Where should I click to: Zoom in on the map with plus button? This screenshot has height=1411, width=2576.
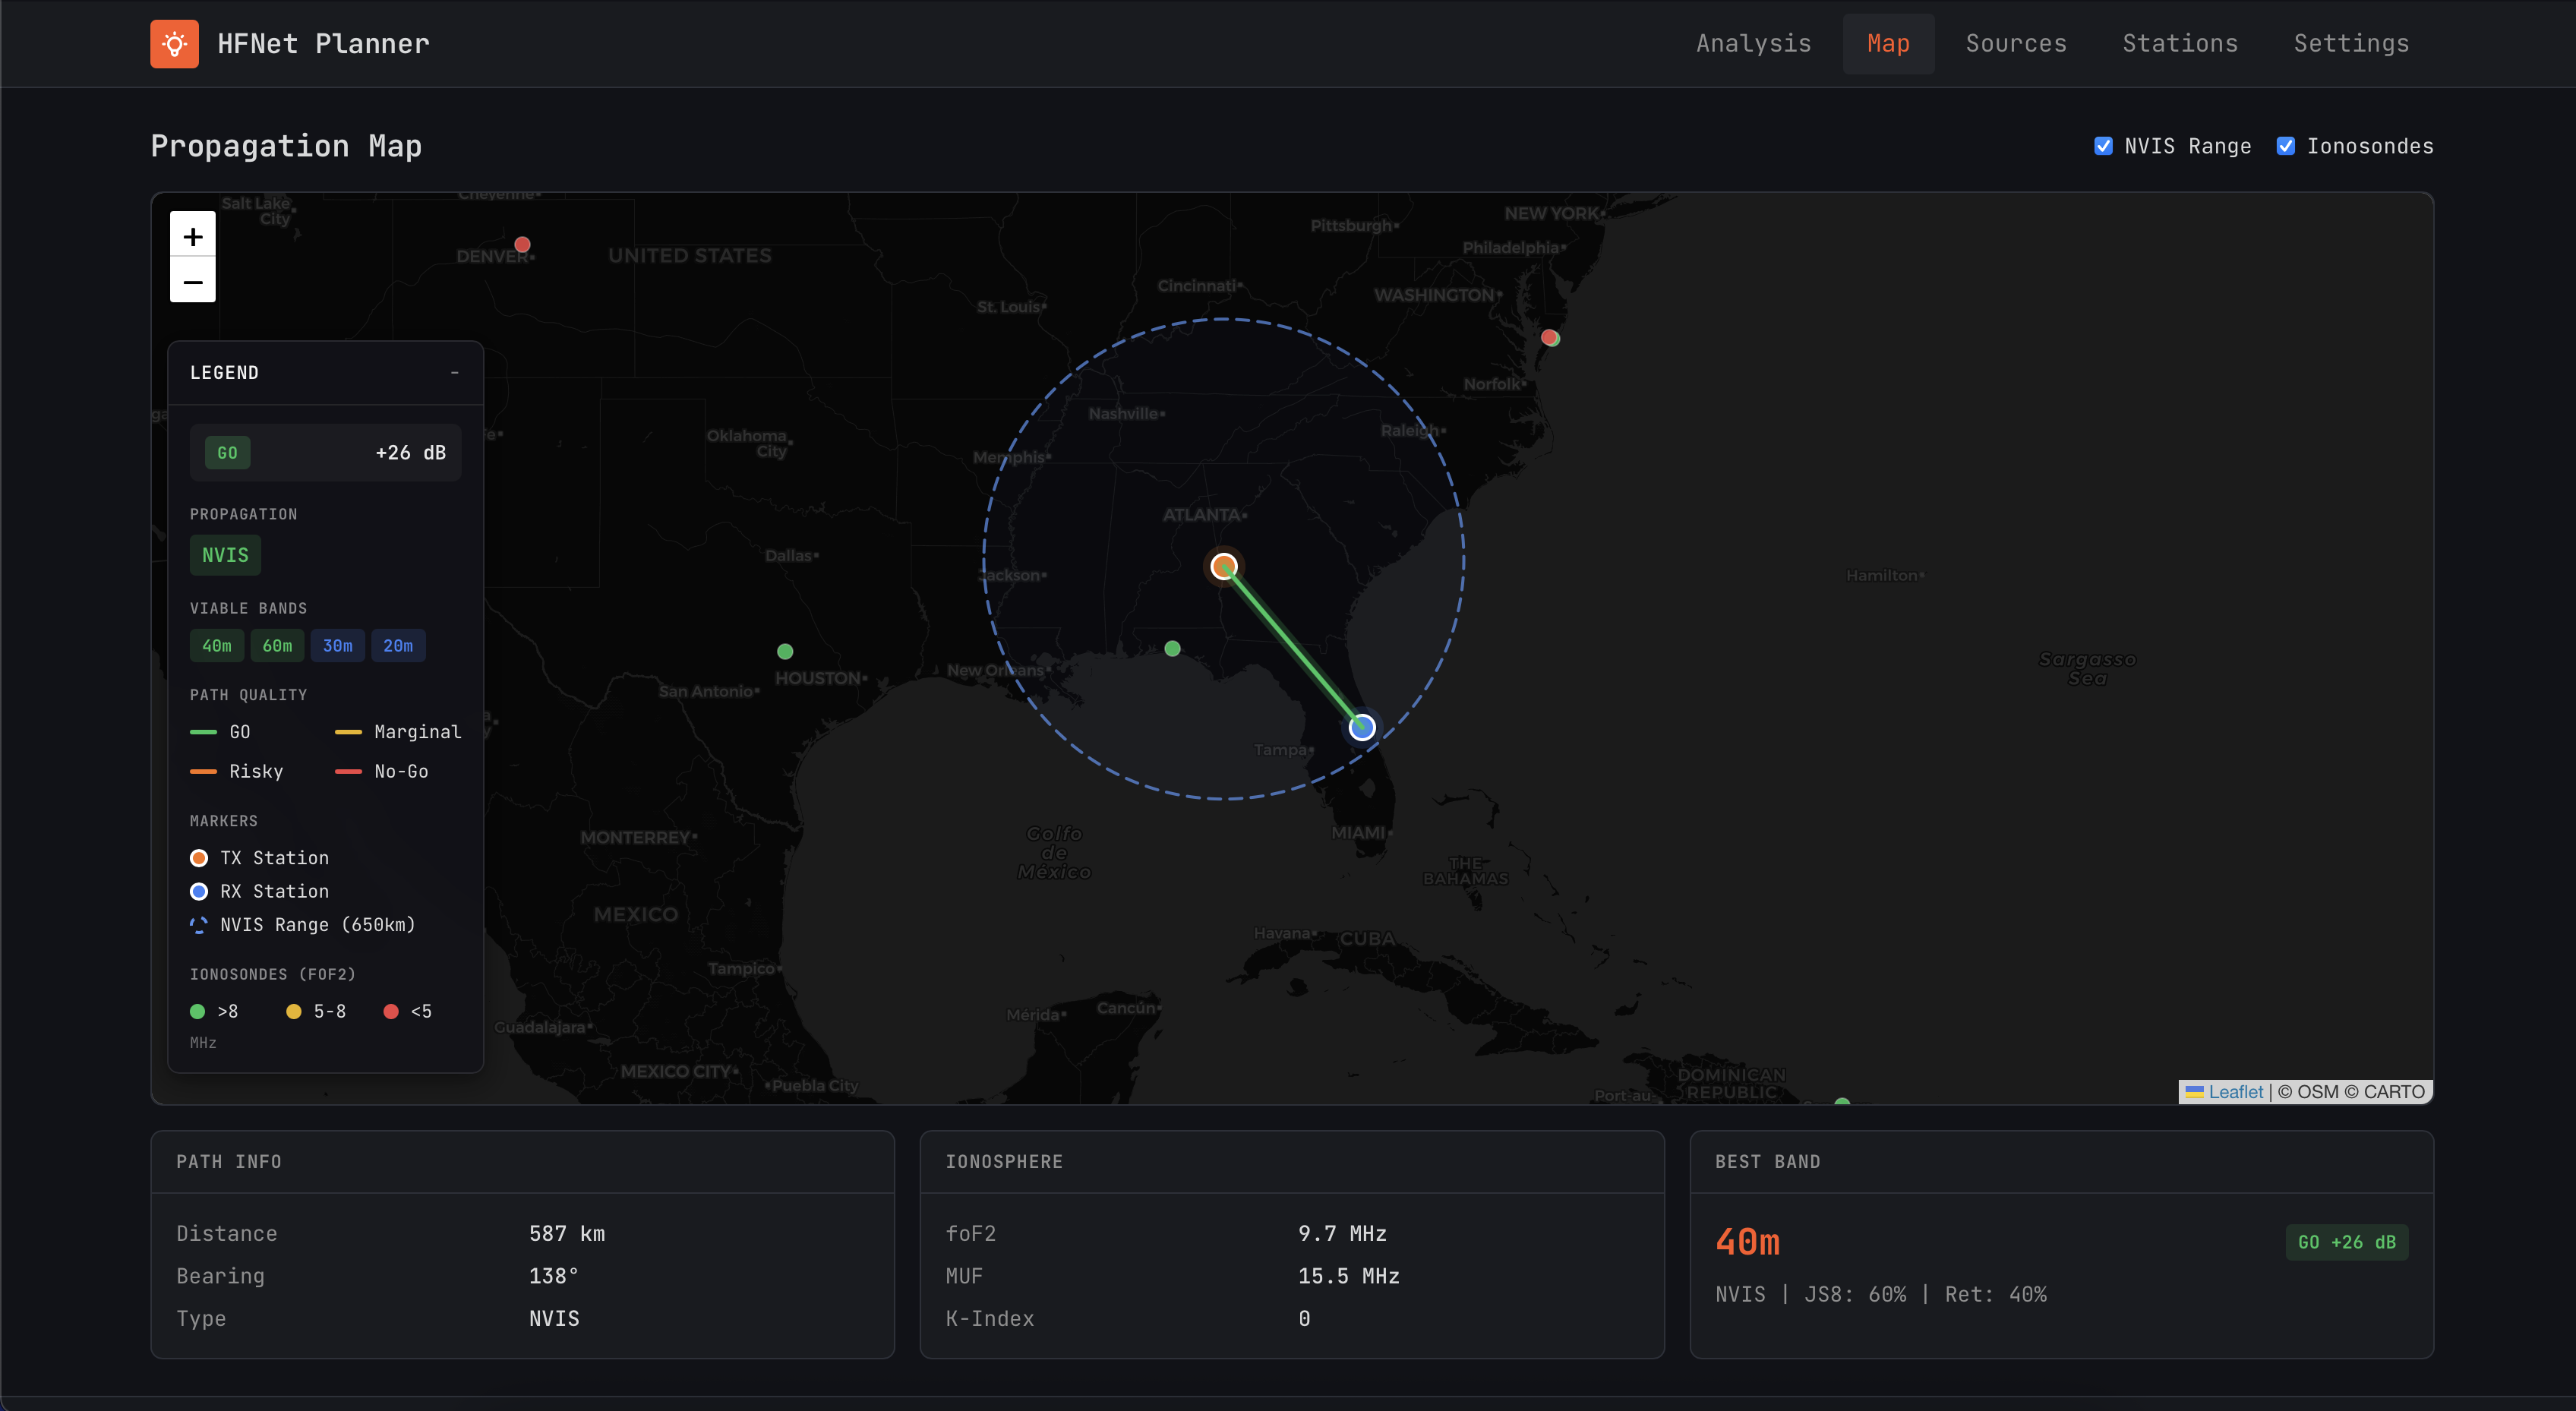[x=193, y=236]
